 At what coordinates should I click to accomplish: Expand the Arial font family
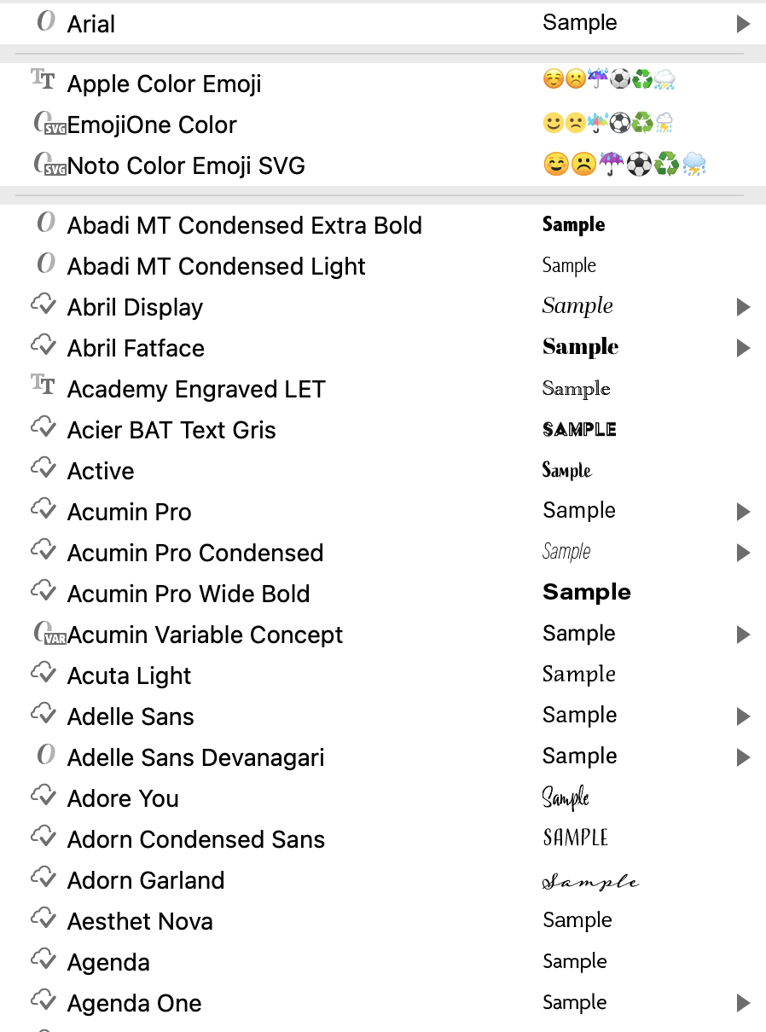pyautogui.click(x=743, y=24)
